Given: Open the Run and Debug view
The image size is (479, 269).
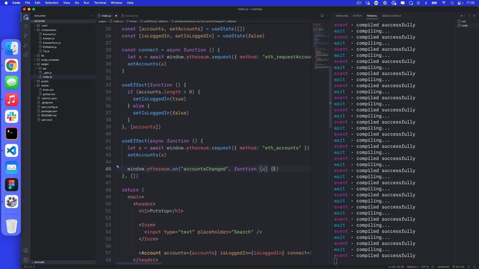Looking at the screenshot, I should [x=26, y=44].
